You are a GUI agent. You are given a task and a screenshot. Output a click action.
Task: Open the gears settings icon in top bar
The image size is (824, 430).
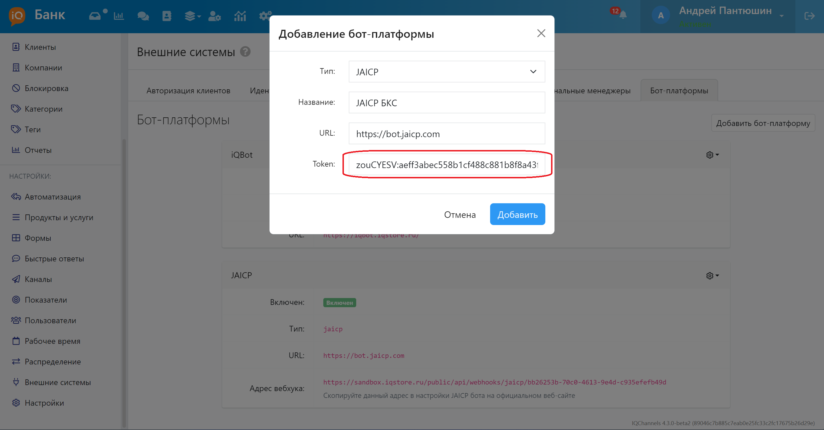click(265, 15)
